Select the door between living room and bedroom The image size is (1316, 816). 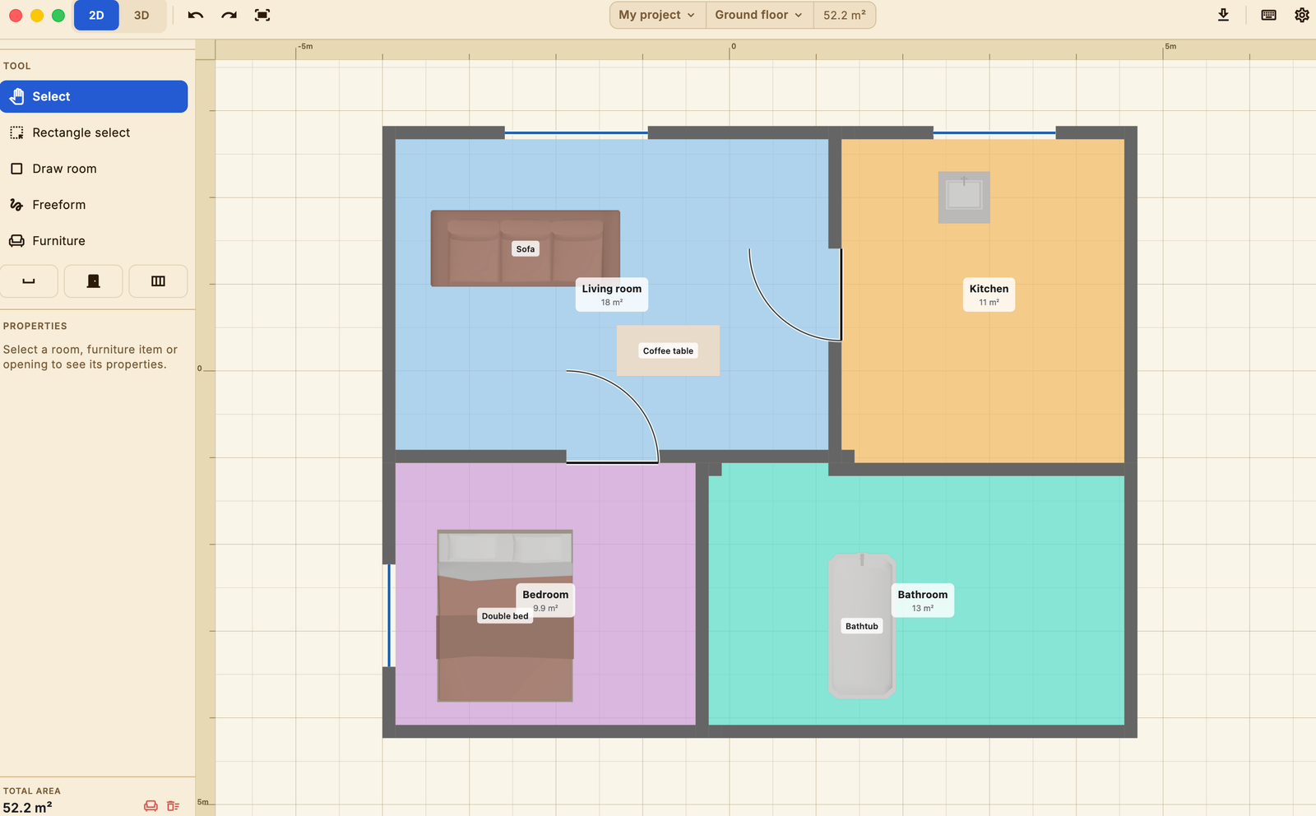[x=613, y=416]
